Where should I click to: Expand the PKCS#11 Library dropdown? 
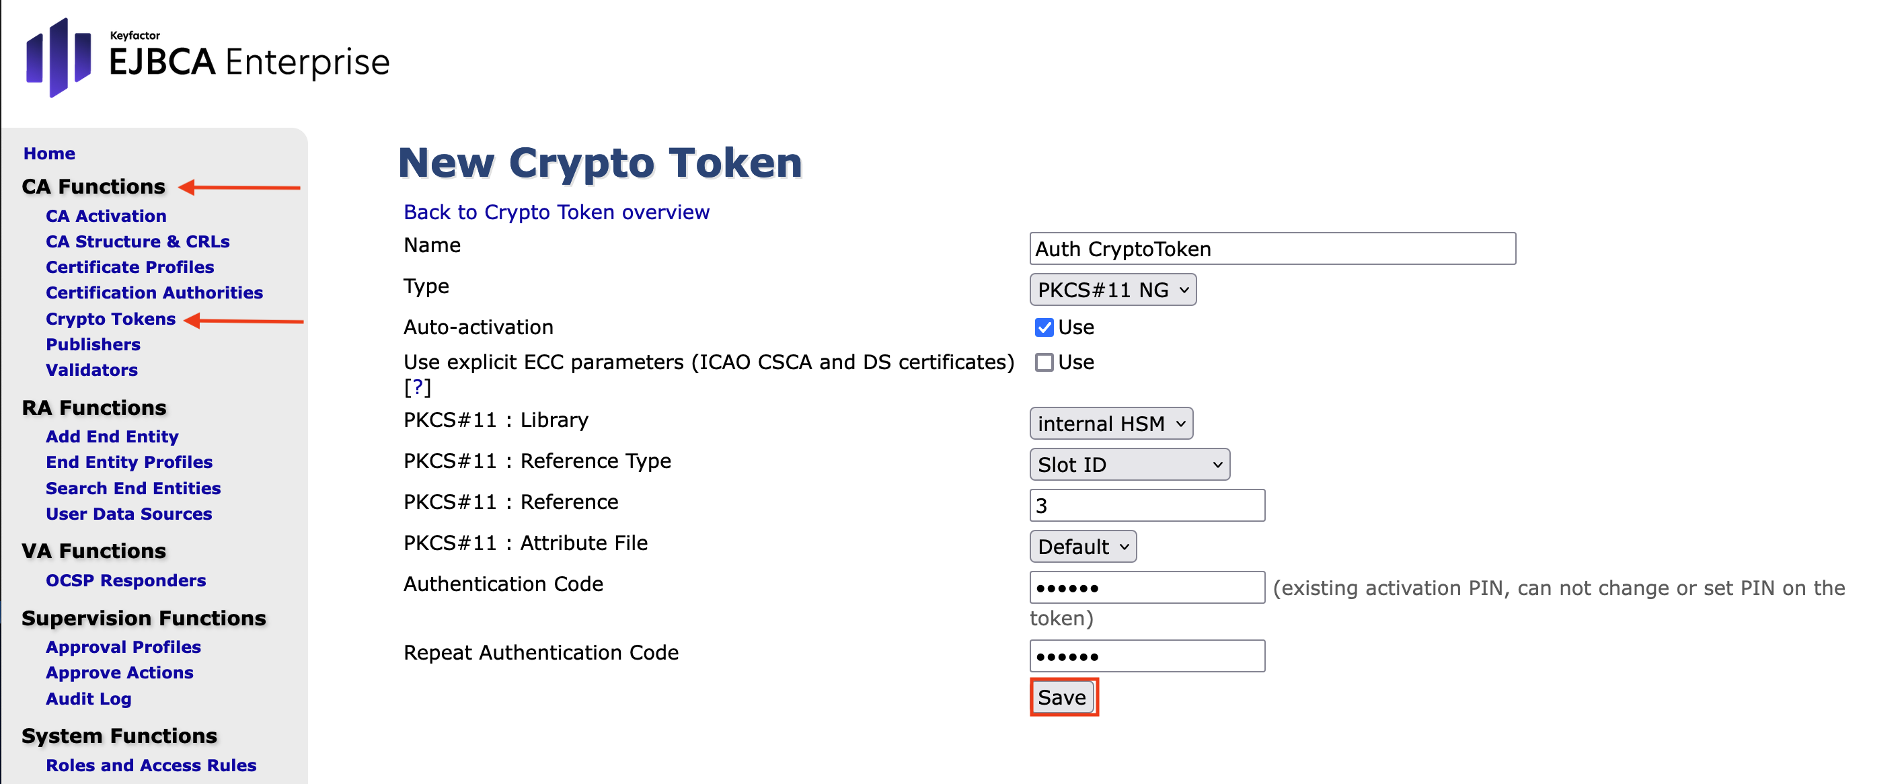[x=1110, y=424]
